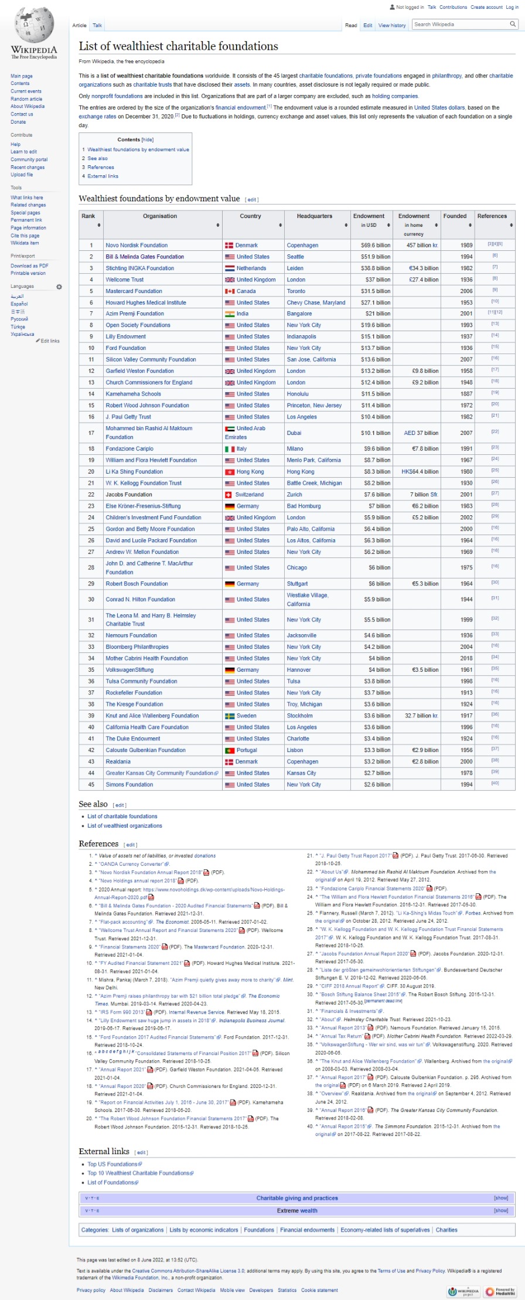Open the View history tab
Viewport: 525px width, 1300px height.
tap(392, 25)
